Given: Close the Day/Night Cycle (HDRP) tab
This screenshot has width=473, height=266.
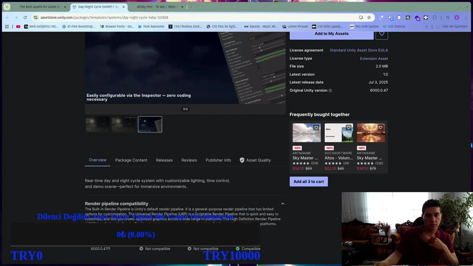Looking at the screenshot, I should (x=124, y=7).
